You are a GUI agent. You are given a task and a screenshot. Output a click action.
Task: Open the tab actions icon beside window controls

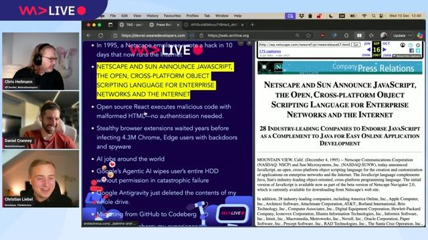point(110,25)
